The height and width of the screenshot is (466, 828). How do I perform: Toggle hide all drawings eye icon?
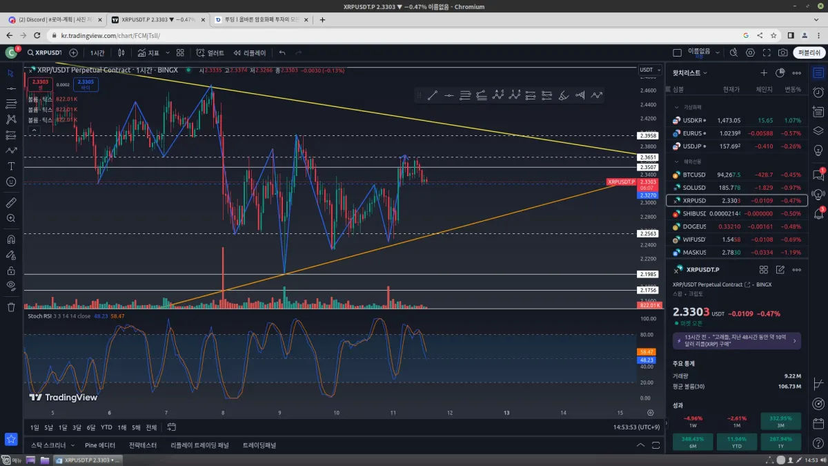point(11,286)
